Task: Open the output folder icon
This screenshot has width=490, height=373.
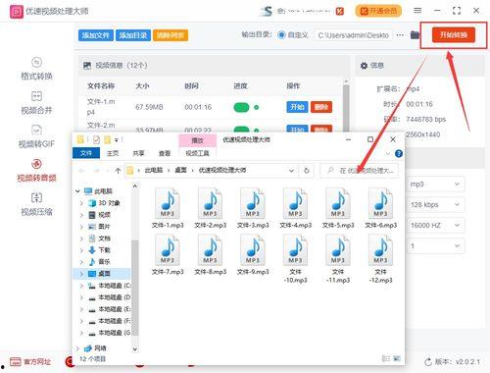Action: tap(415, 34)
